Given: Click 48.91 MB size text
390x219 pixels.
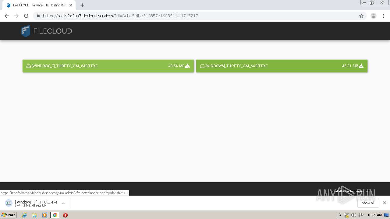Looking at the screenshot, I should tap(350, 66).
